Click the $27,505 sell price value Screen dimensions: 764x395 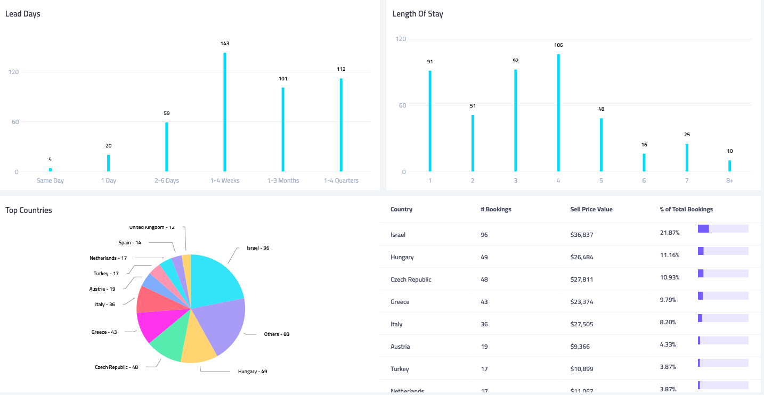pyautogui.click(x=582, y=324)
